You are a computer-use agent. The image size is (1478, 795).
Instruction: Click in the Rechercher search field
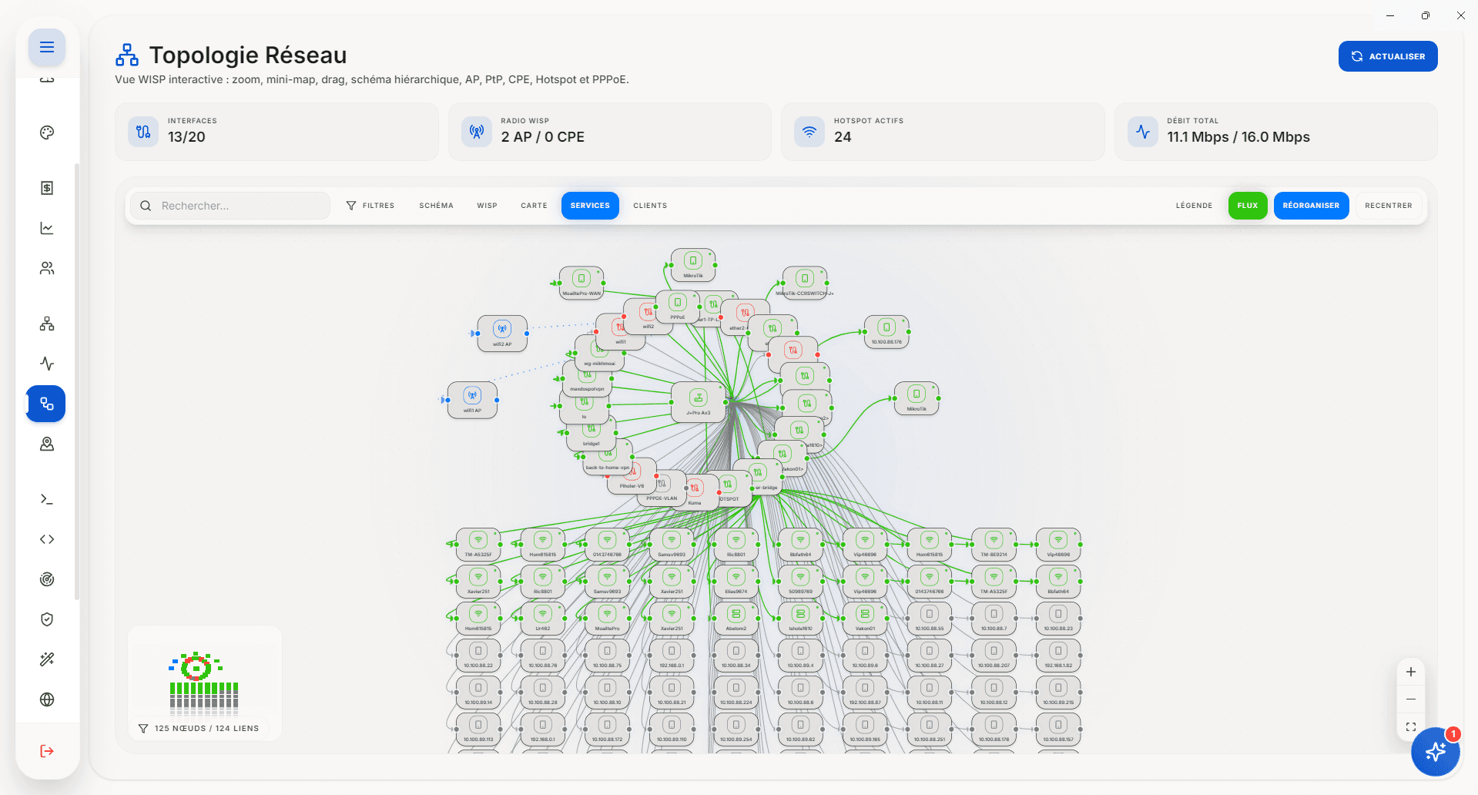(231, 206)
